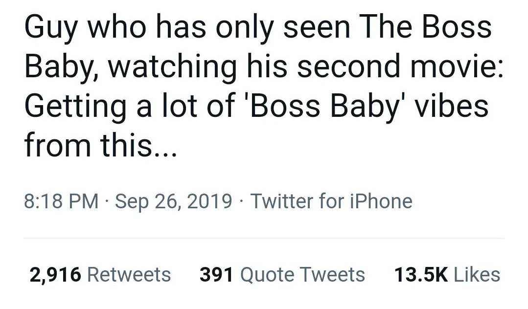Click the word 'Getting' in the tweet
The width and height of the screenshot is (528, 309).
coord(75,107)
